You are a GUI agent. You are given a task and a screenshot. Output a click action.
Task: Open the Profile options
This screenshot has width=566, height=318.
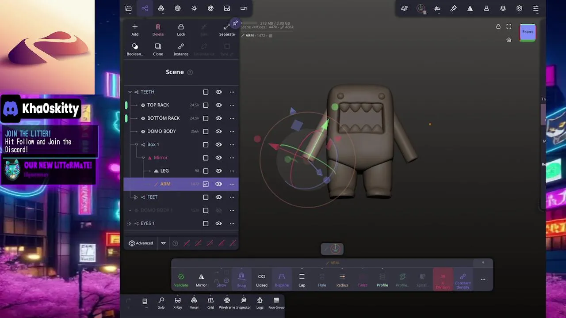(382, 280)
